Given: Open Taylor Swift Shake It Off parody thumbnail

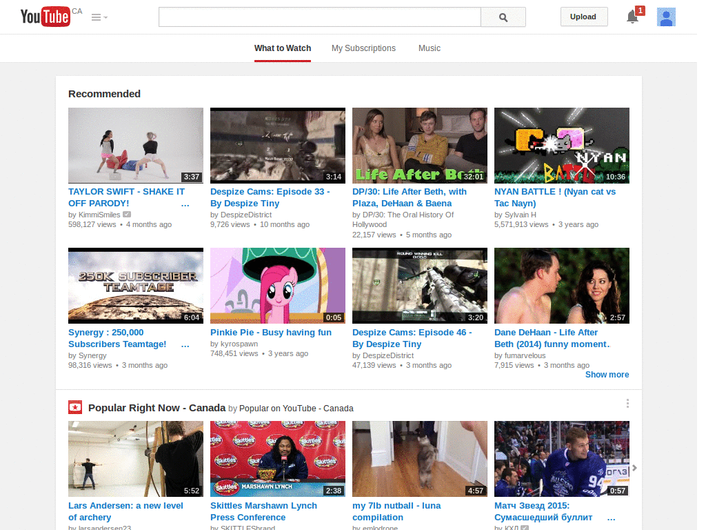Looking at the screenshot, I should (x=136, y=145).
